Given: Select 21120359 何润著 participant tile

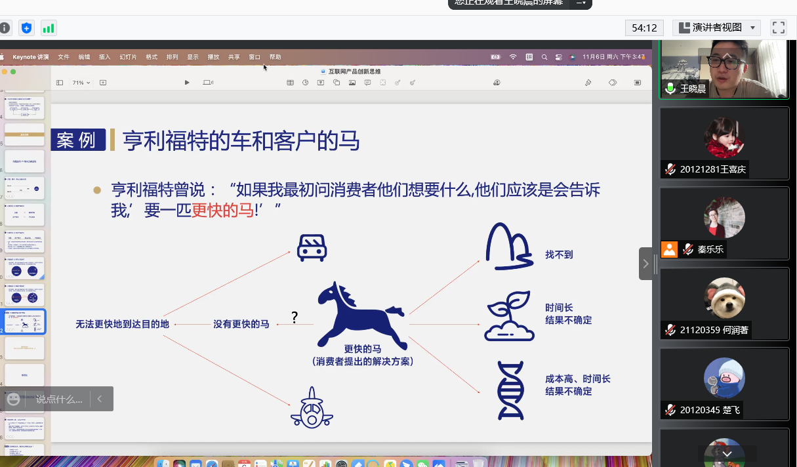Looking at the screenshot, I should tap(724, 303).
